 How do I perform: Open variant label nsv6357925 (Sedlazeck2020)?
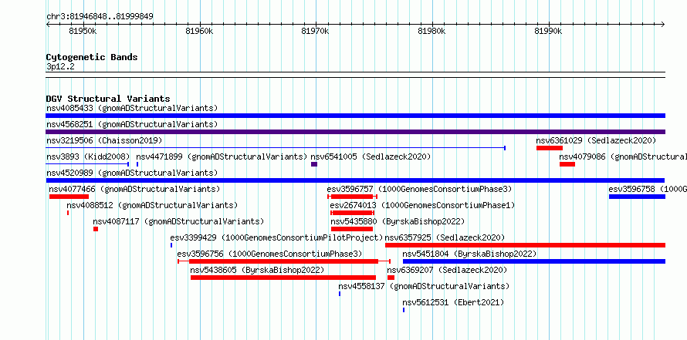click(x=445, y=237)
